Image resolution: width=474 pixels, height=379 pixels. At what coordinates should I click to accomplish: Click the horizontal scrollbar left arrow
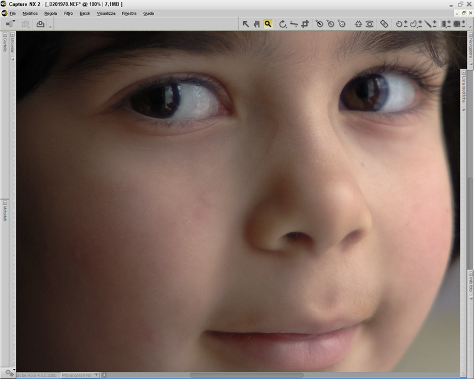[x=104, y=375]
